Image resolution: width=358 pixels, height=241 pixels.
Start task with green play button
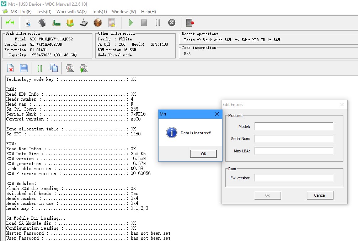[130, 23]
